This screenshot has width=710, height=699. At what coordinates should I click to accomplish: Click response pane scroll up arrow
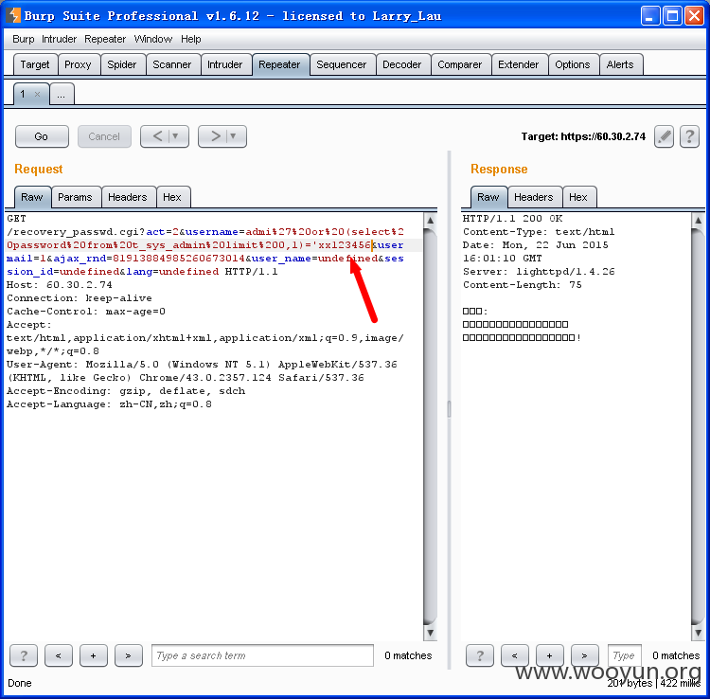(699, 221)
